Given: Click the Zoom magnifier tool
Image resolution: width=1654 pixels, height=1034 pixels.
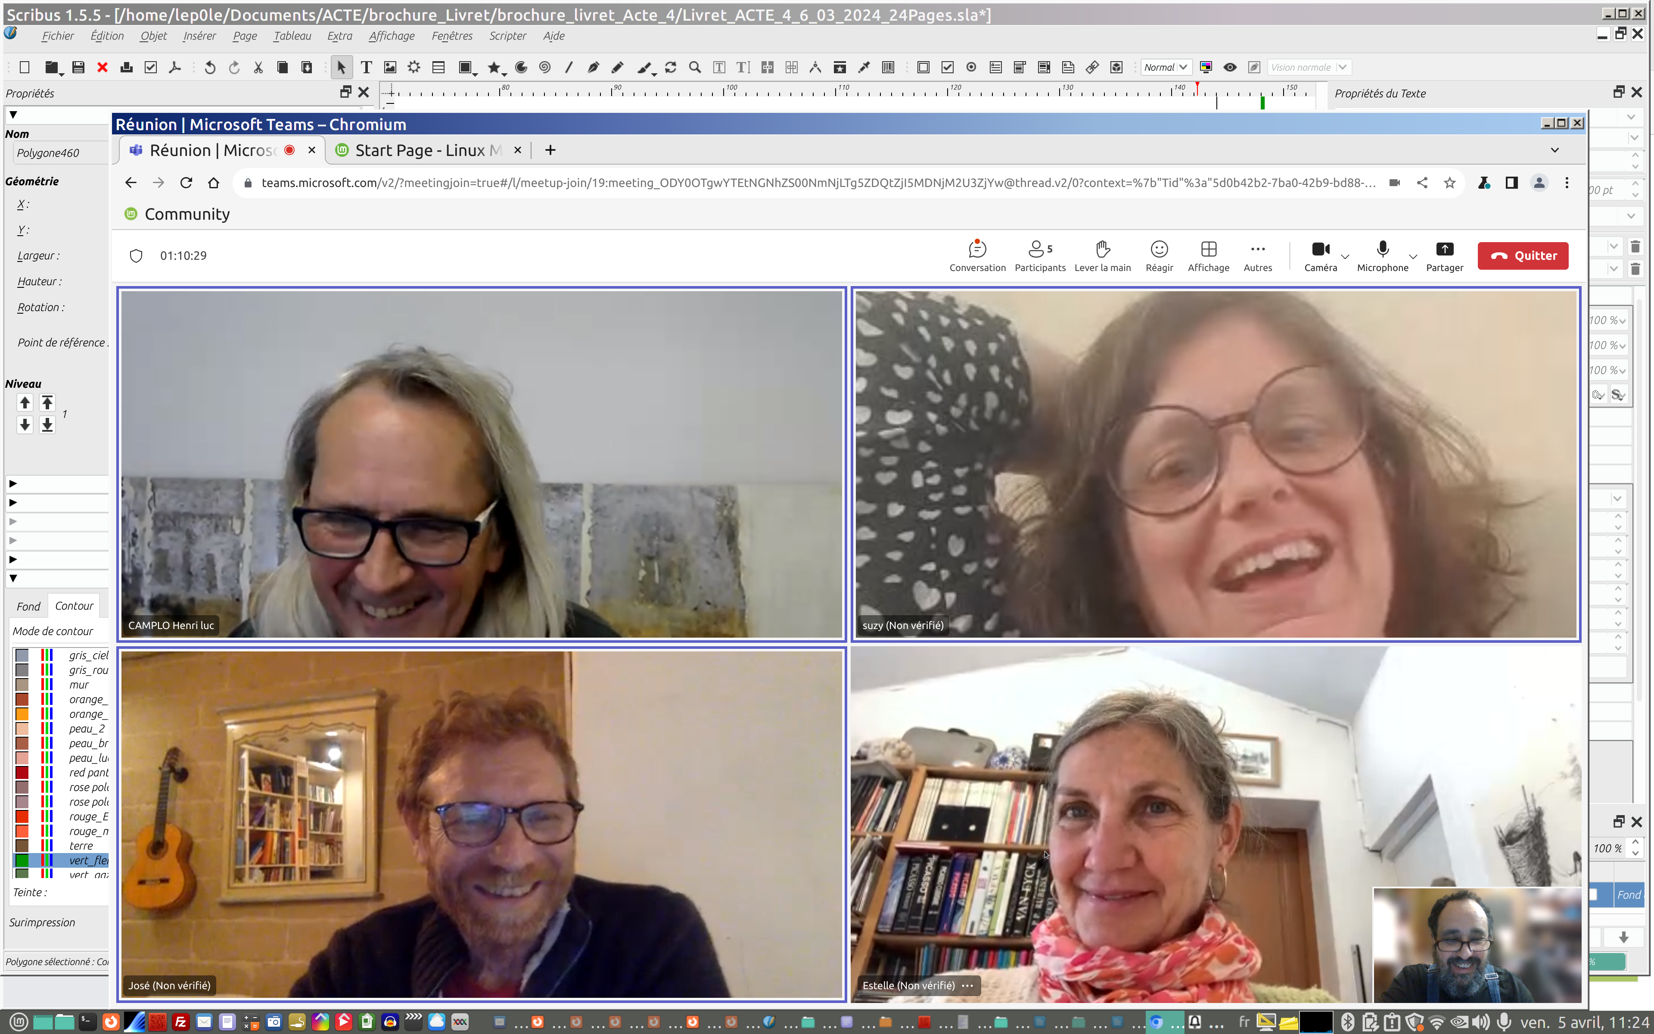Looking at the screenshot, I should pos(694,67).
